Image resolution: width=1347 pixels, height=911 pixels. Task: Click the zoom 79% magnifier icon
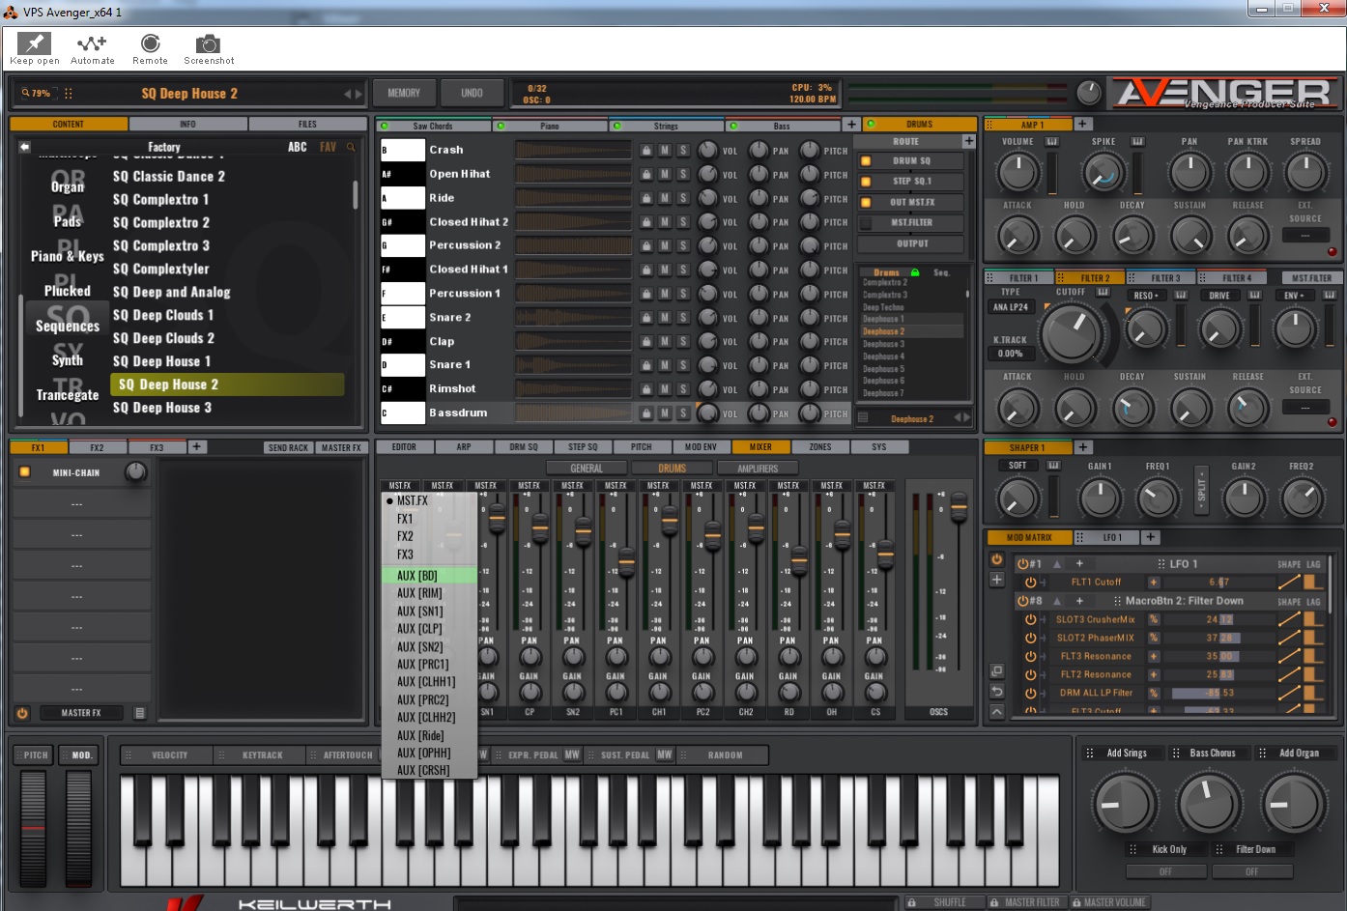(26, 94)
